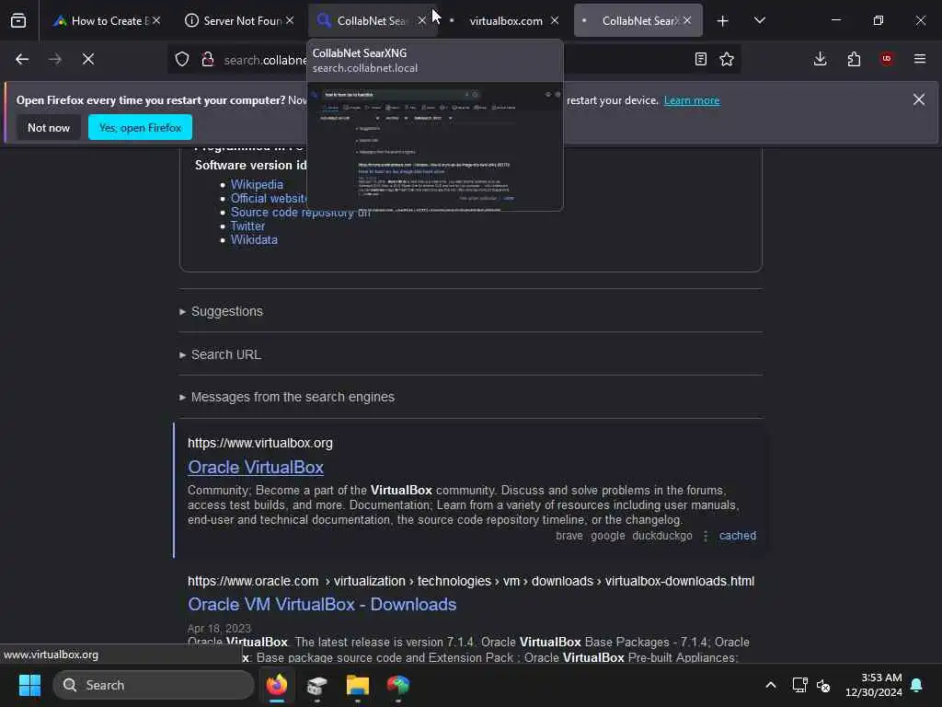The height and width of the screenshot is (707, 942).
Task: Open Firefox from the taskbar
Action: point(277,685)
